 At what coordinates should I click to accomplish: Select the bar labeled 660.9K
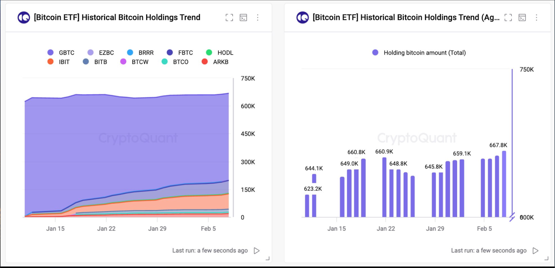[x=384, y=187]
